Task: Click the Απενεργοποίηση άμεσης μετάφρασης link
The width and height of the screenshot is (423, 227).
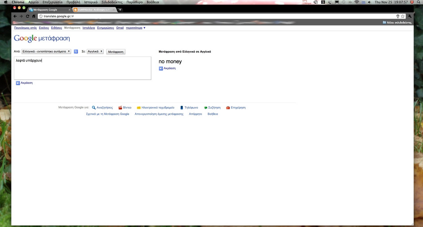Action: [x=159, y=114]
